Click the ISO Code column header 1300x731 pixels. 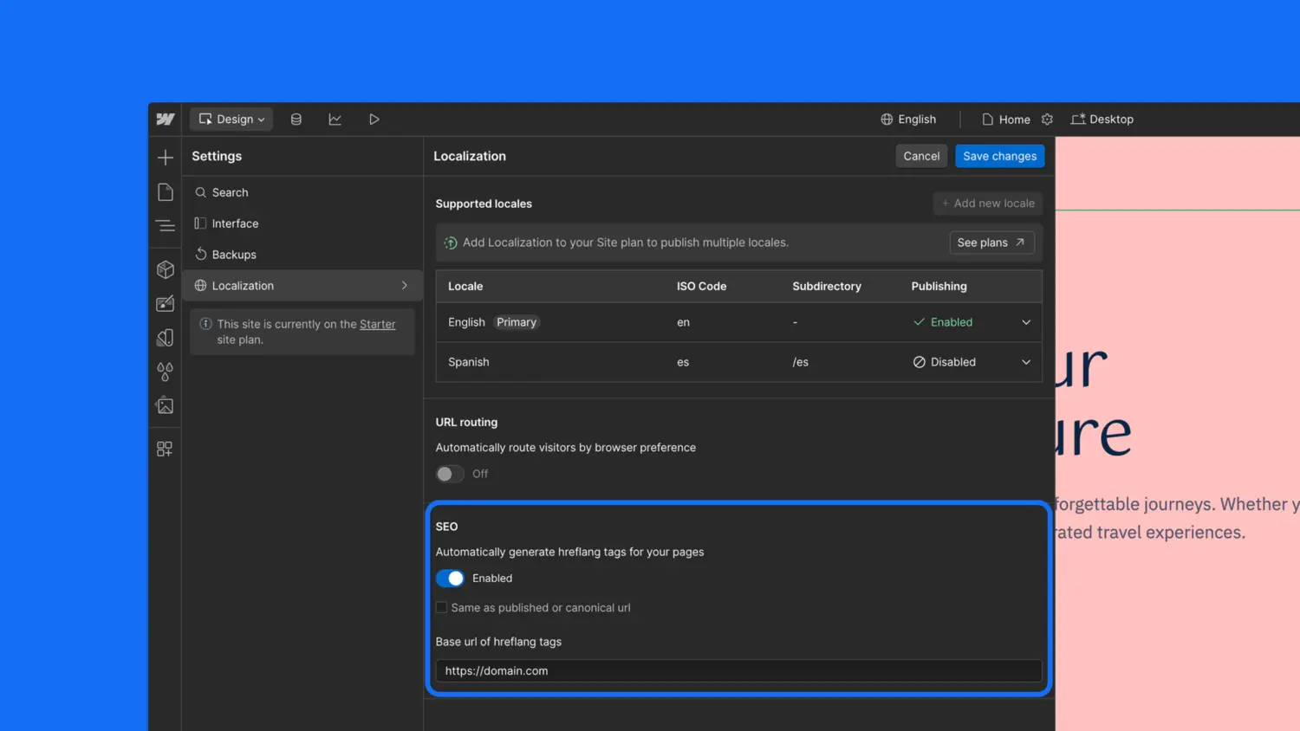click(701, 286)
